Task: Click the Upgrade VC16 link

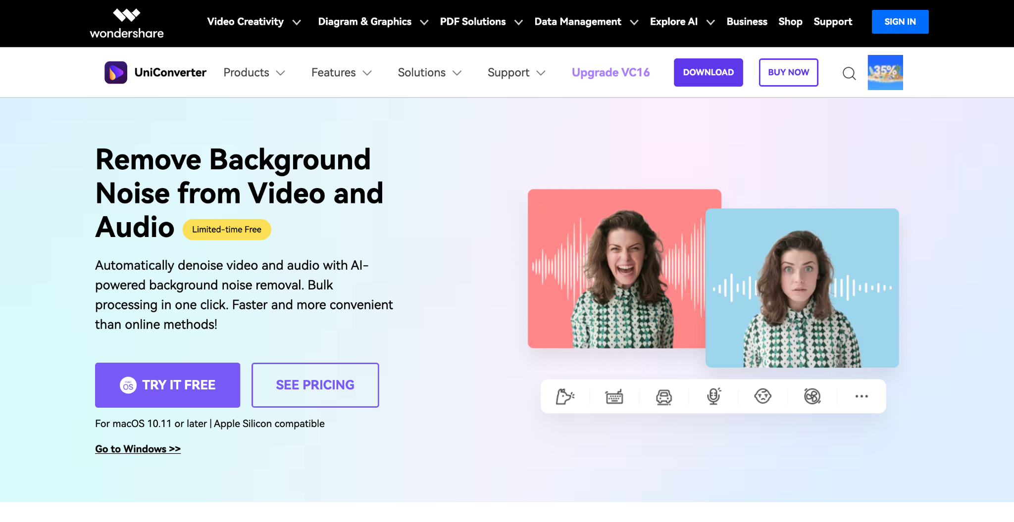Action: click(x=610, y=73)
